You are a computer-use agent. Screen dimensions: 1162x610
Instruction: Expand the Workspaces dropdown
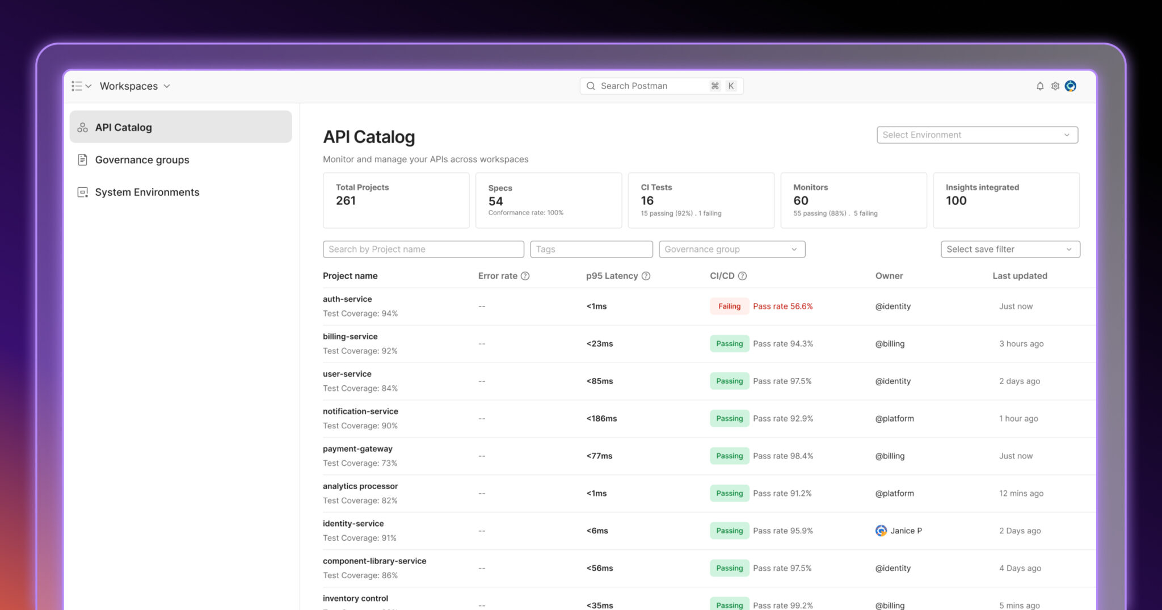click(x=135, y=86)
